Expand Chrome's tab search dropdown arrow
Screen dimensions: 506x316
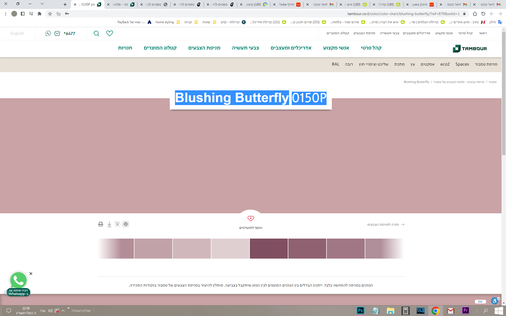point(42,4)
